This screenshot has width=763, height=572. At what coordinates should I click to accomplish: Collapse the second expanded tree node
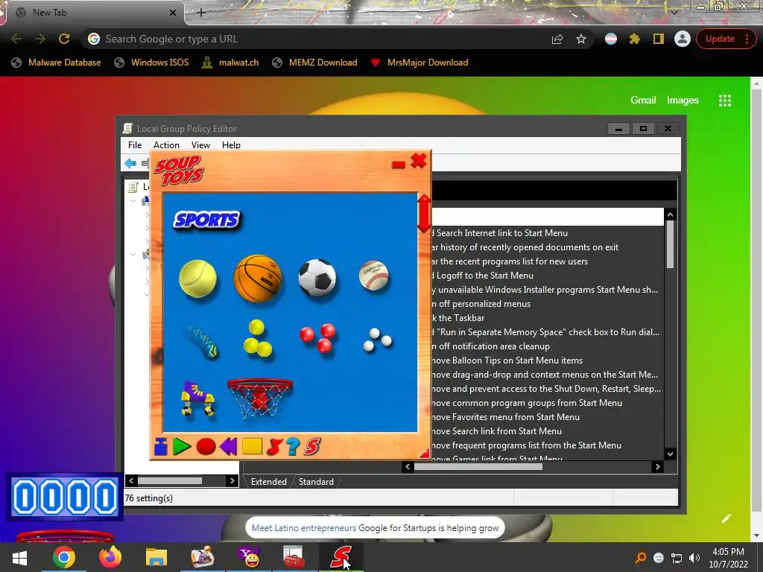[x=133, y=255]
